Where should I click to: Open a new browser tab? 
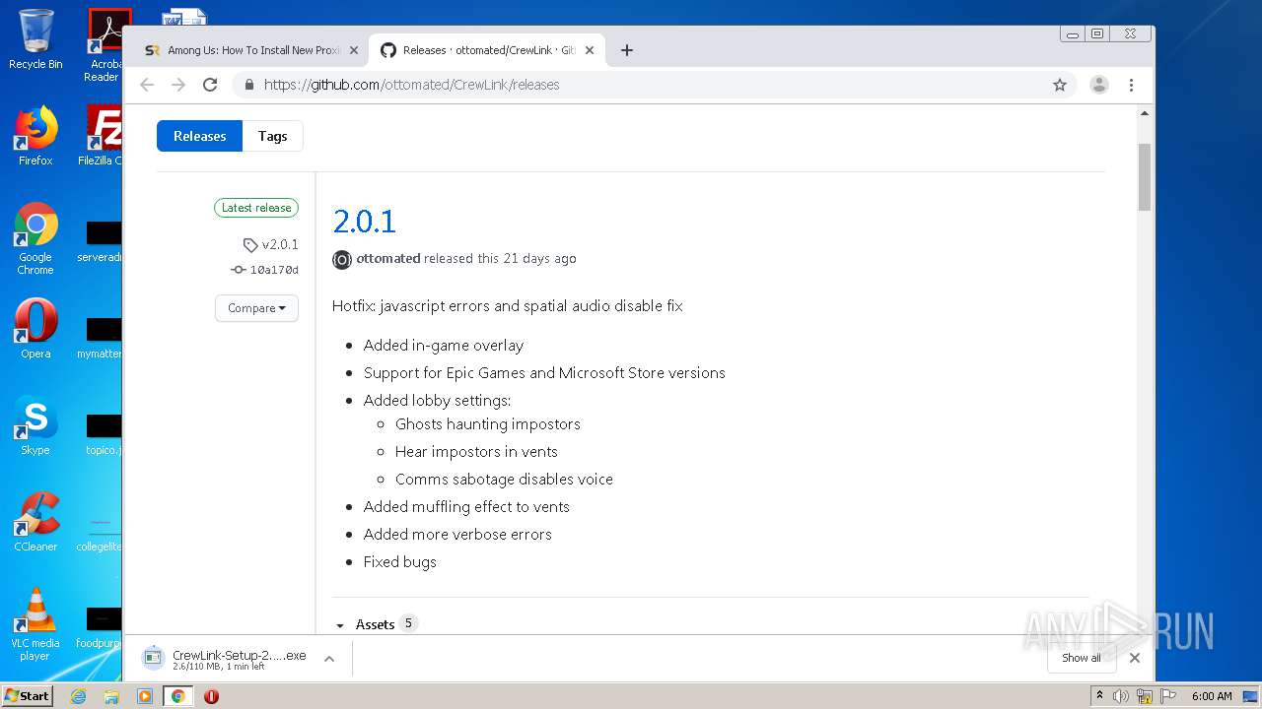626,50
